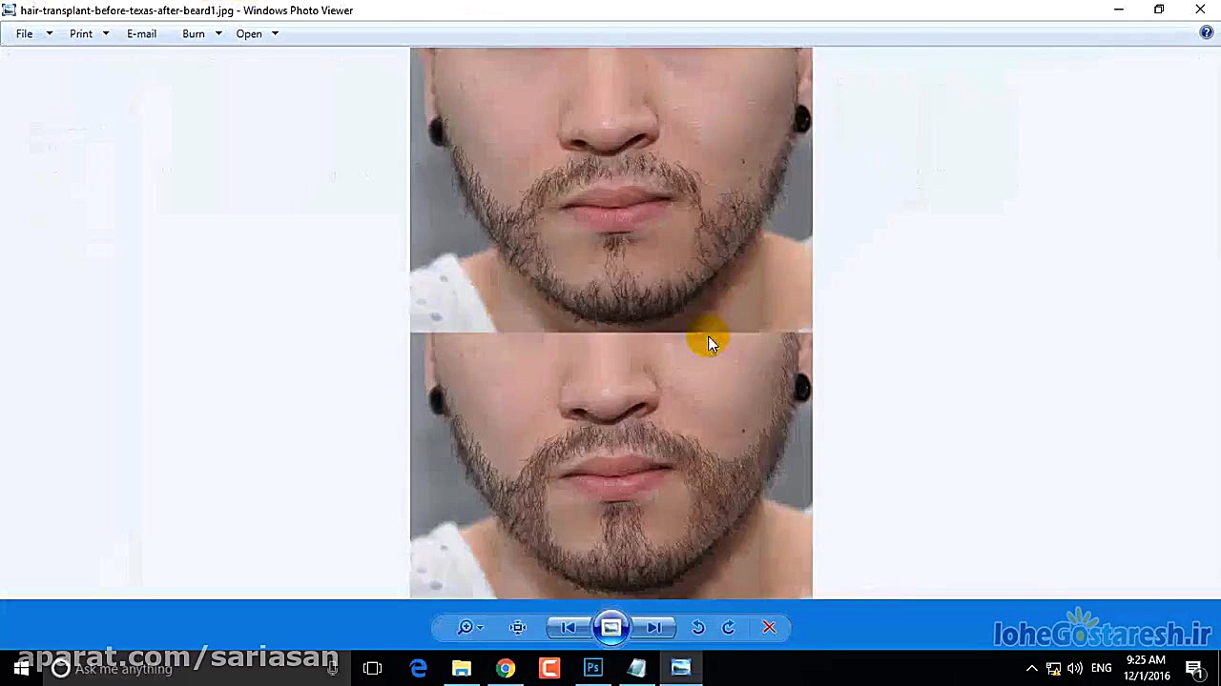Viewport: 1221px width, 686px height.
Task: Expand the Print dropdown arrow
Action: point(105,33)
